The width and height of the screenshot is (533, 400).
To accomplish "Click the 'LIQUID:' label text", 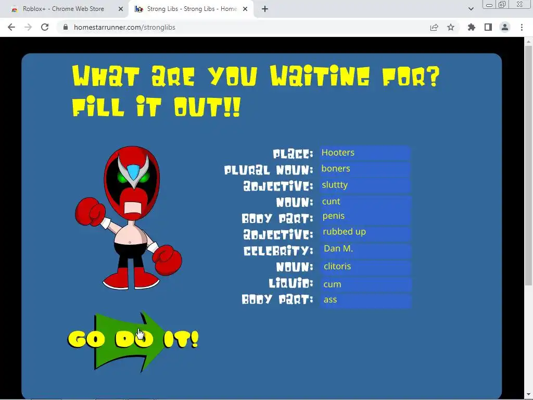I will point(291,283).
